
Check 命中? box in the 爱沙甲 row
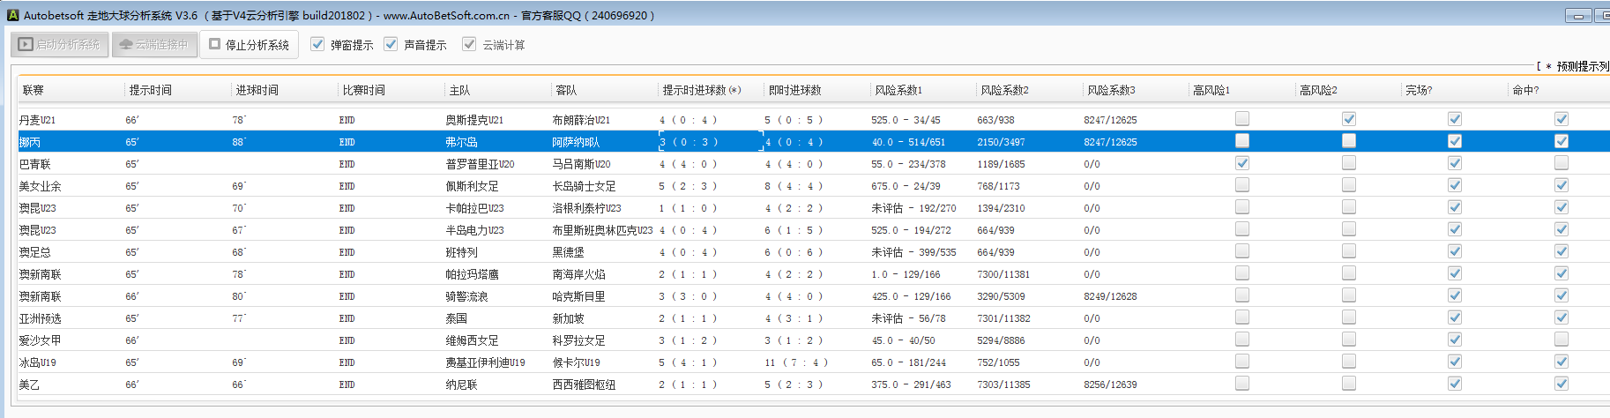coord(1561,339)
